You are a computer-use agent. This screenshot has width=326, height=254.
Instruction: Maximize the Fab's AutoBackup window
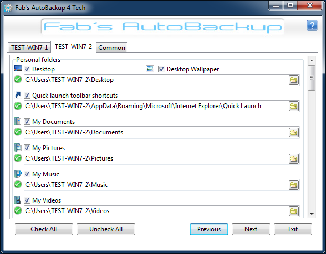290,6
